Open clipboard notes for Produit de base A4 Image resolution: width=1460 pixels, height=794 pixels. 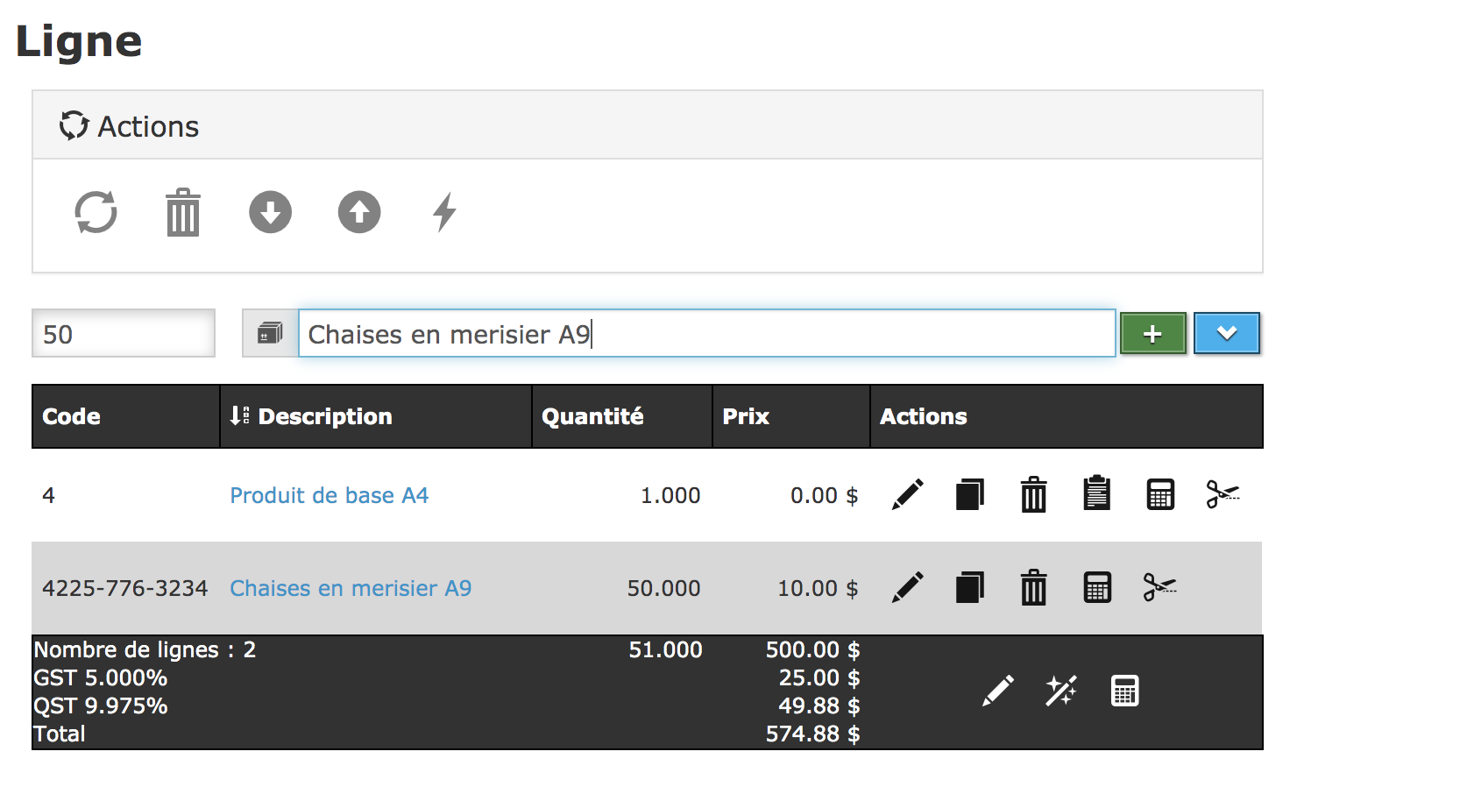click(x=1096, y=494)
